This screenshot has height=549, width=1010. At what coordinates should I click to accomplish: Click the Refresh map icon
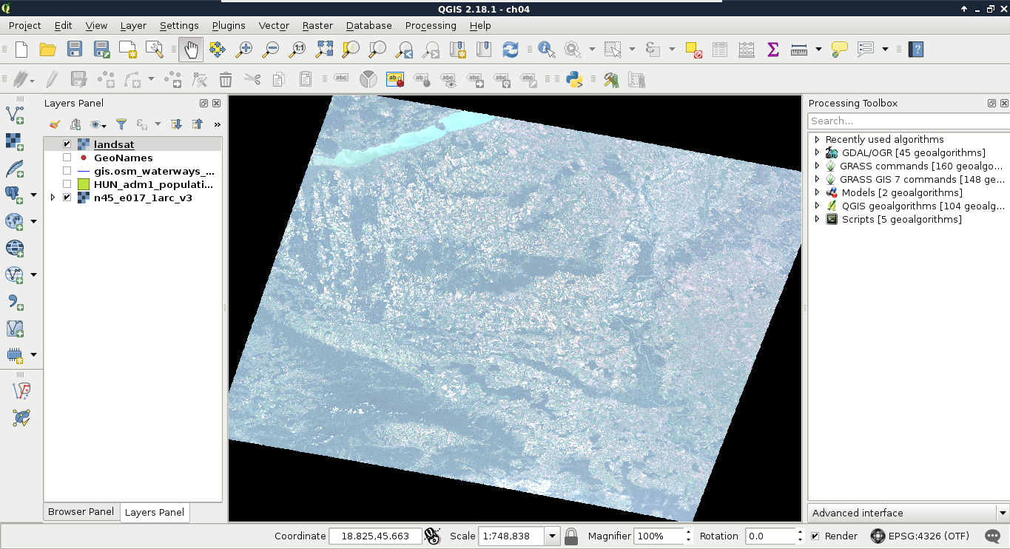510,50
